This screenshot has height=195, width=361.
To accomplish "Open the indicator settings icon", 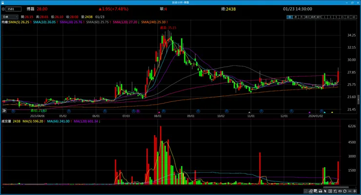I will coord(335,191).
